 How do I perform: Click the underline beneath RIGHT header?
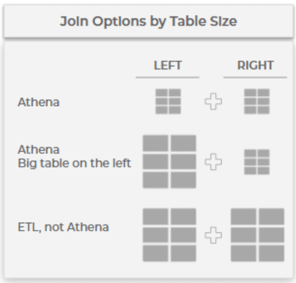tap(255, 77)
